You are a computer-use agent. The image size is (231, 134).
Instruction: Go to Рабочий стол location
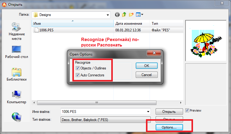[x=17, y=52]
